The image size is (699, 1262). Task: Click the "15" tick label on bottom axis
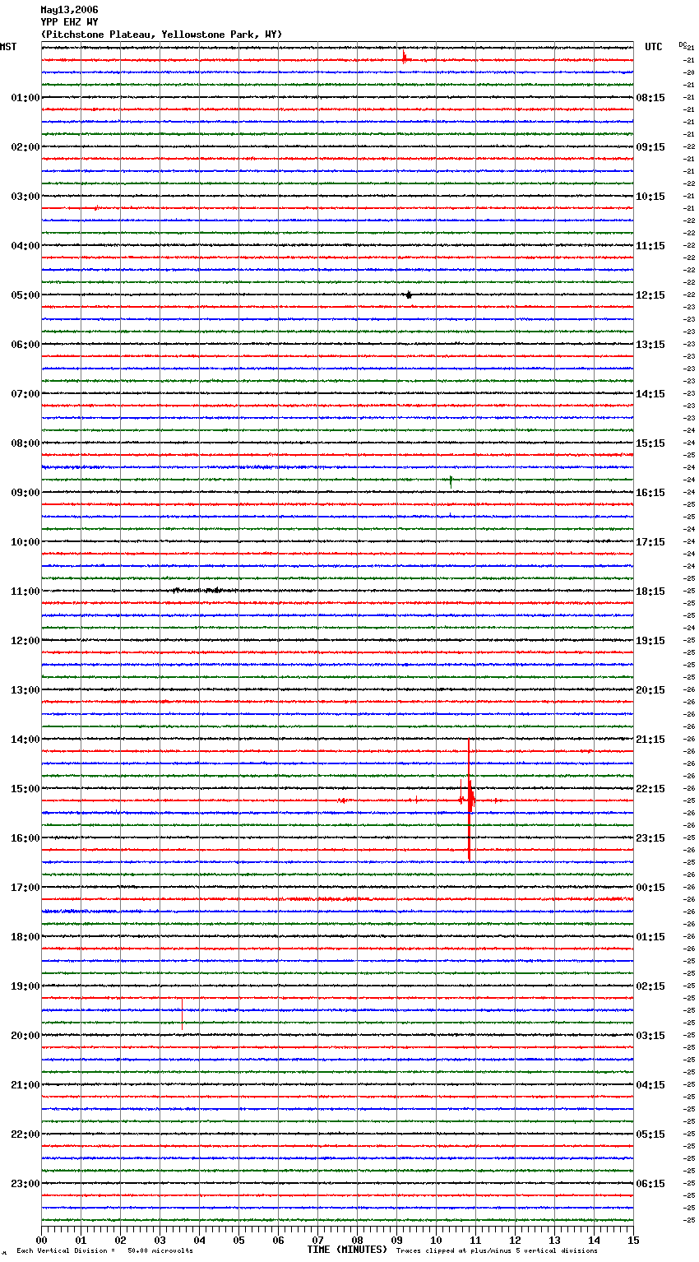pos(633,1240)
